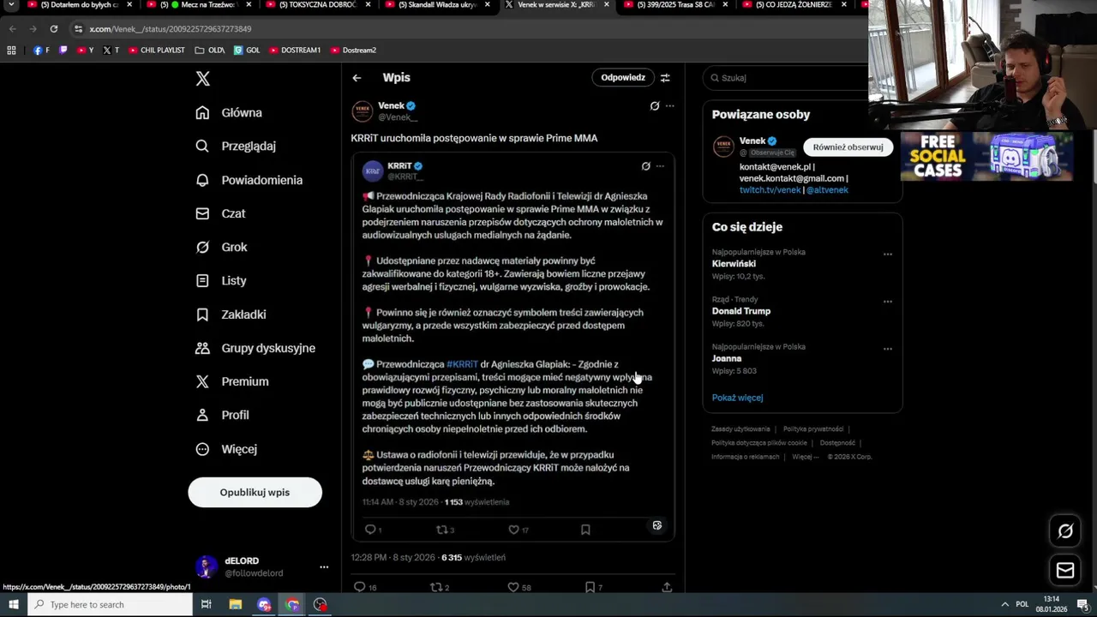Open the Kierwiński trending topic

[734, 264]
